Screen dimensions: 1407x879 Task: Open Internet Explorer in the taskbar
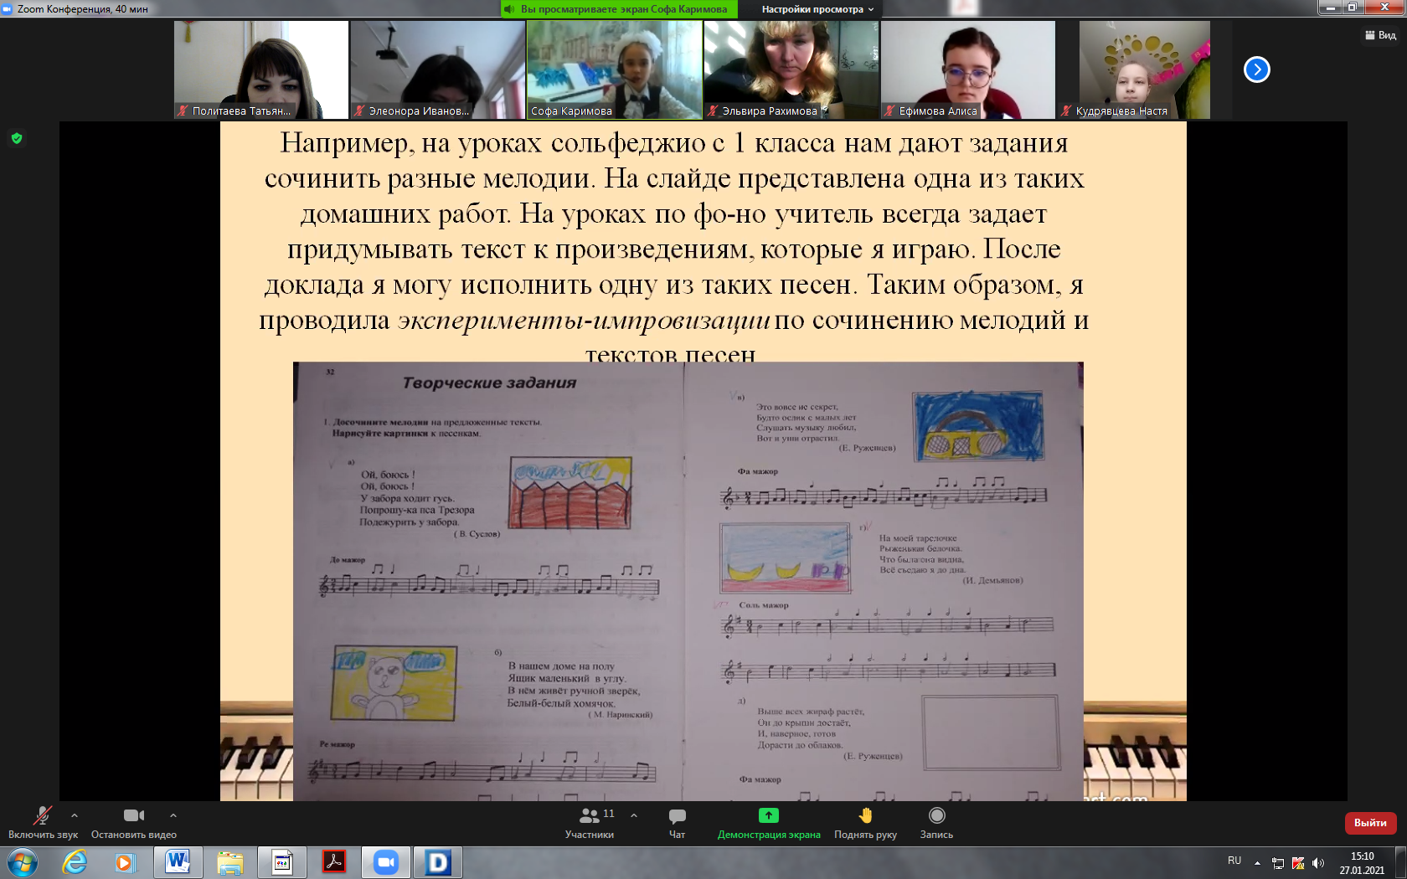[75, 861]
